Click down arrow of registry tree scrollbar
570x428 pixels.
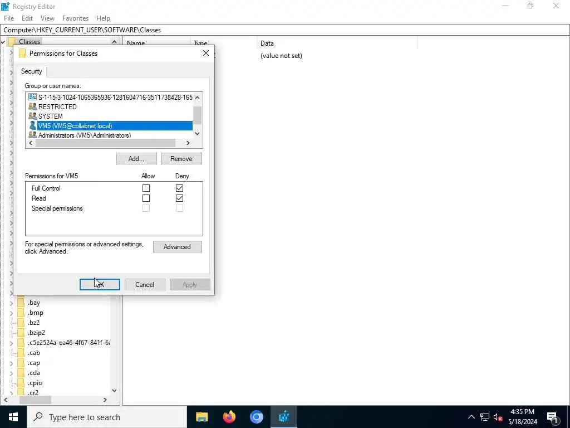[115, 391]
